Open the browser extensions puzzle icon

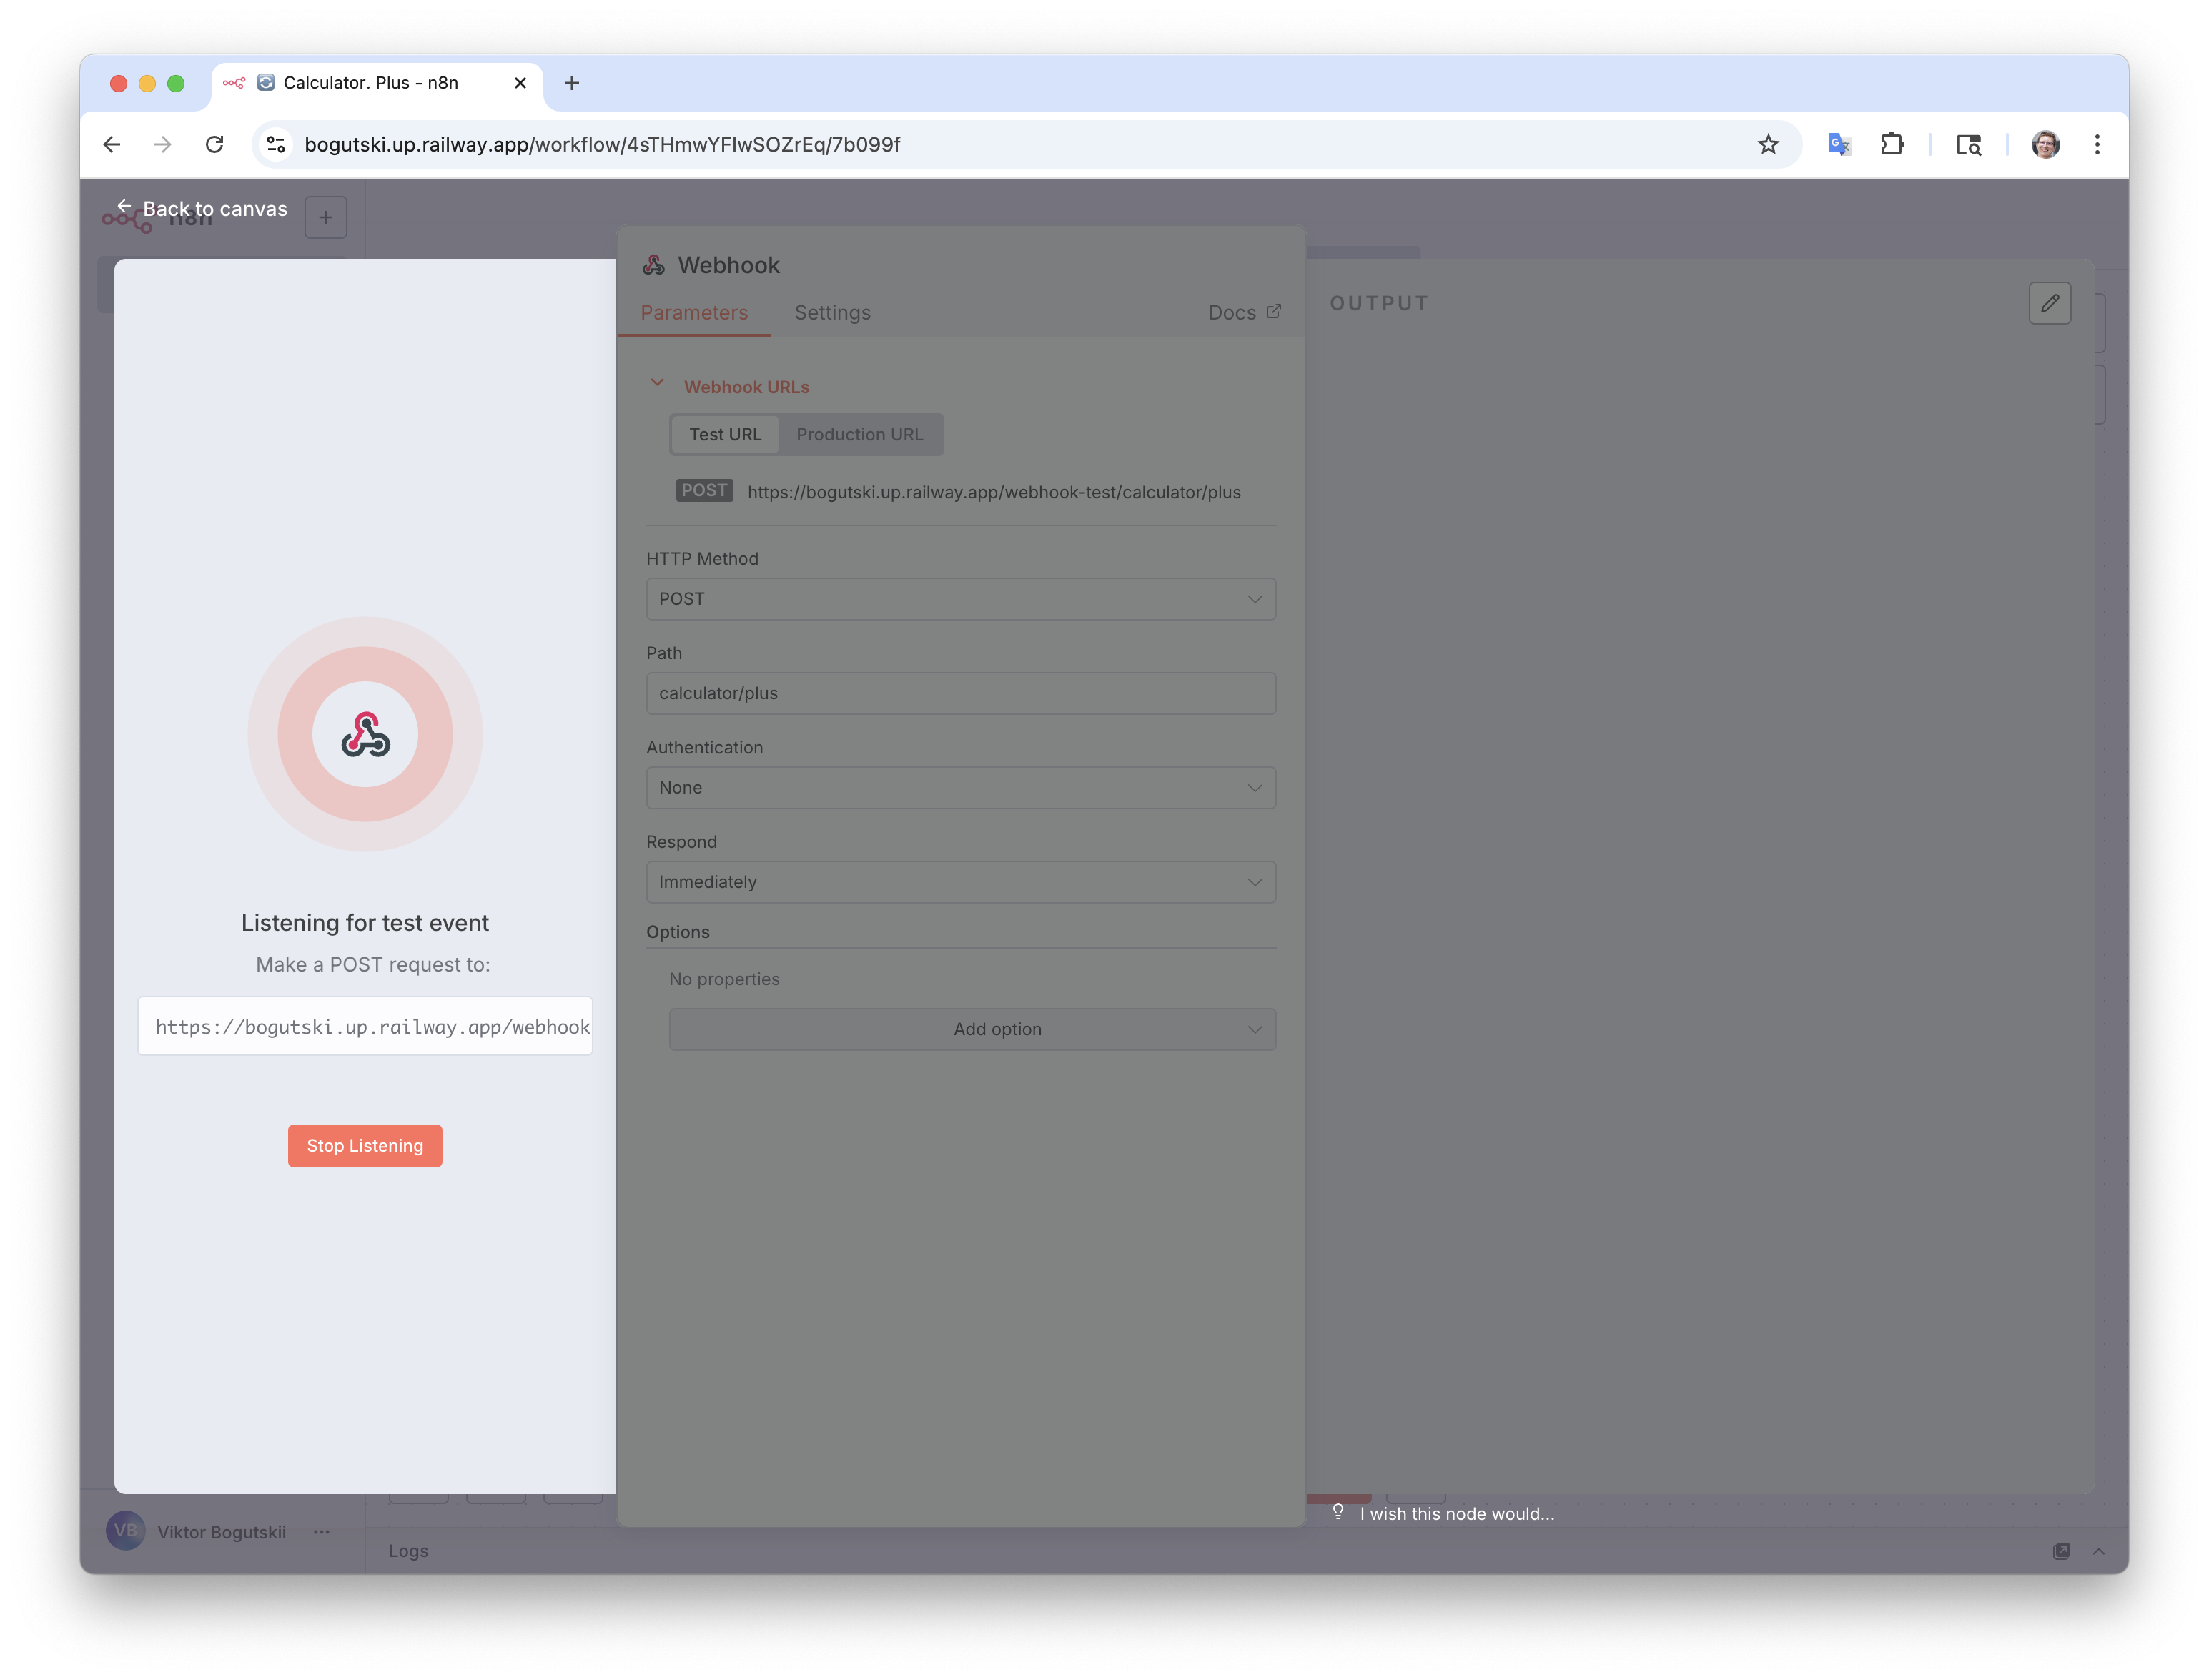click(x=1892, y=144)
